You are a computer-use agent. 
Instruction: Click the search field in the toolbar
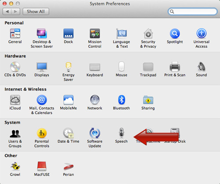click(x=192, y=11)
